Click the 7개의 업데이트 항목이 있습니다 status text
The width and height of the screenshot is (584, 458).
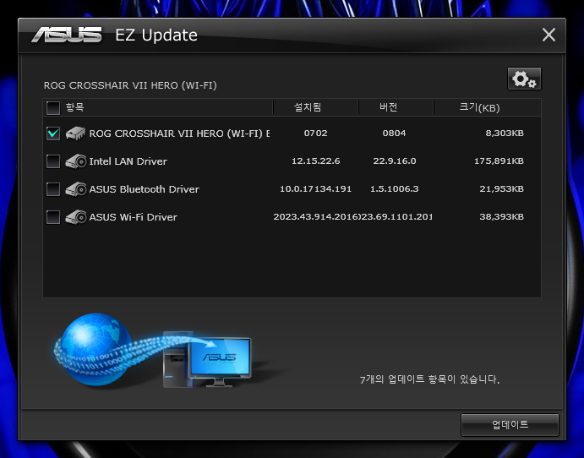tap(429, 379)
